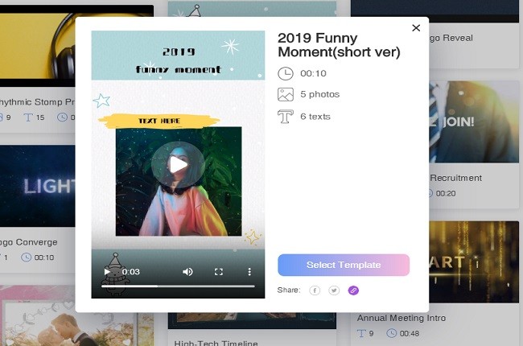The height and width of the screenshot is (346, 523).
Task: Close the template preview dialog
Action: pos(416,28)
